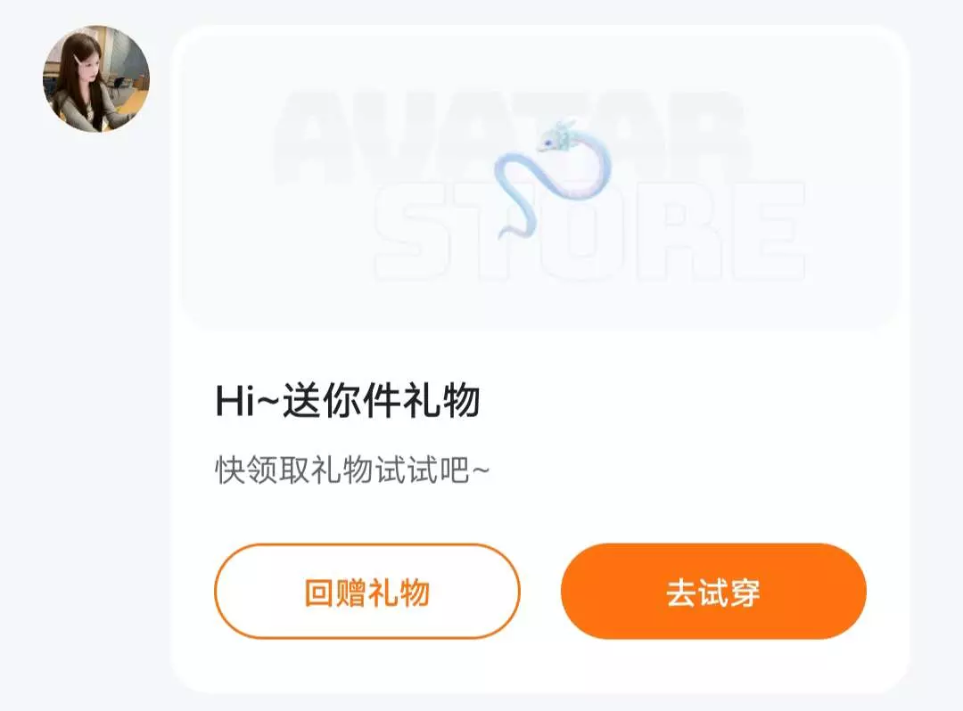Select the Hi~送你件礼物 title text

point(348,401)
